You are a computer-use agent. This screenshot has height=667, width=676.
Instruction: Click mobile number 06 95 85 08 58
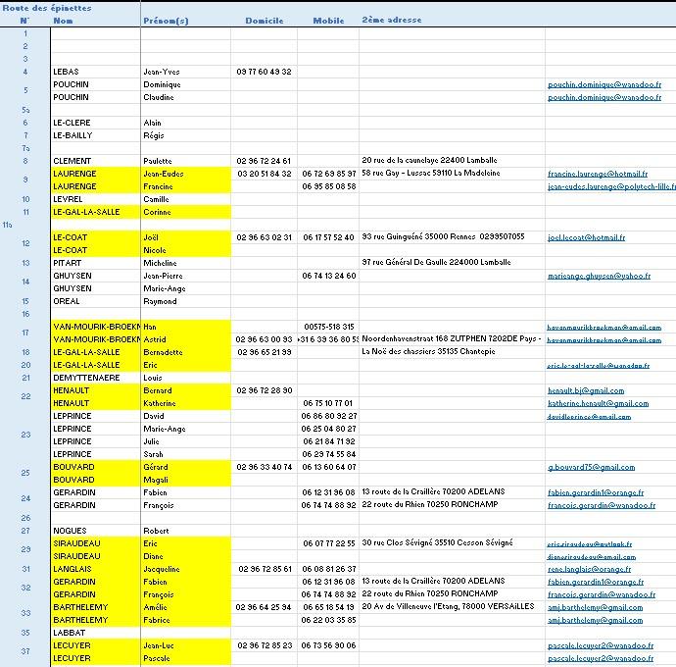coord(329,186)
